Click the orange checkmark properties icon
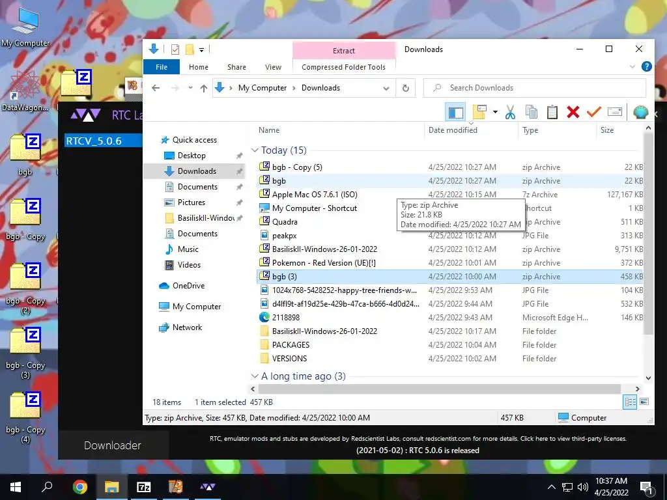The image size is (667, 500). pos(594,112)
